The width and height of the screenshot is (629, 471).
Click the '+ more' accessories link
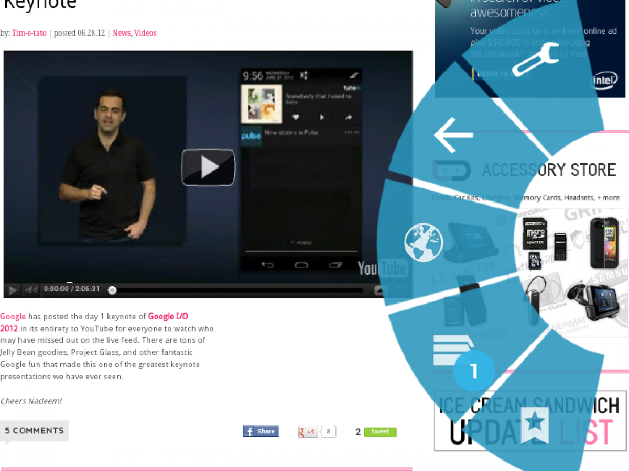point(608,198)
